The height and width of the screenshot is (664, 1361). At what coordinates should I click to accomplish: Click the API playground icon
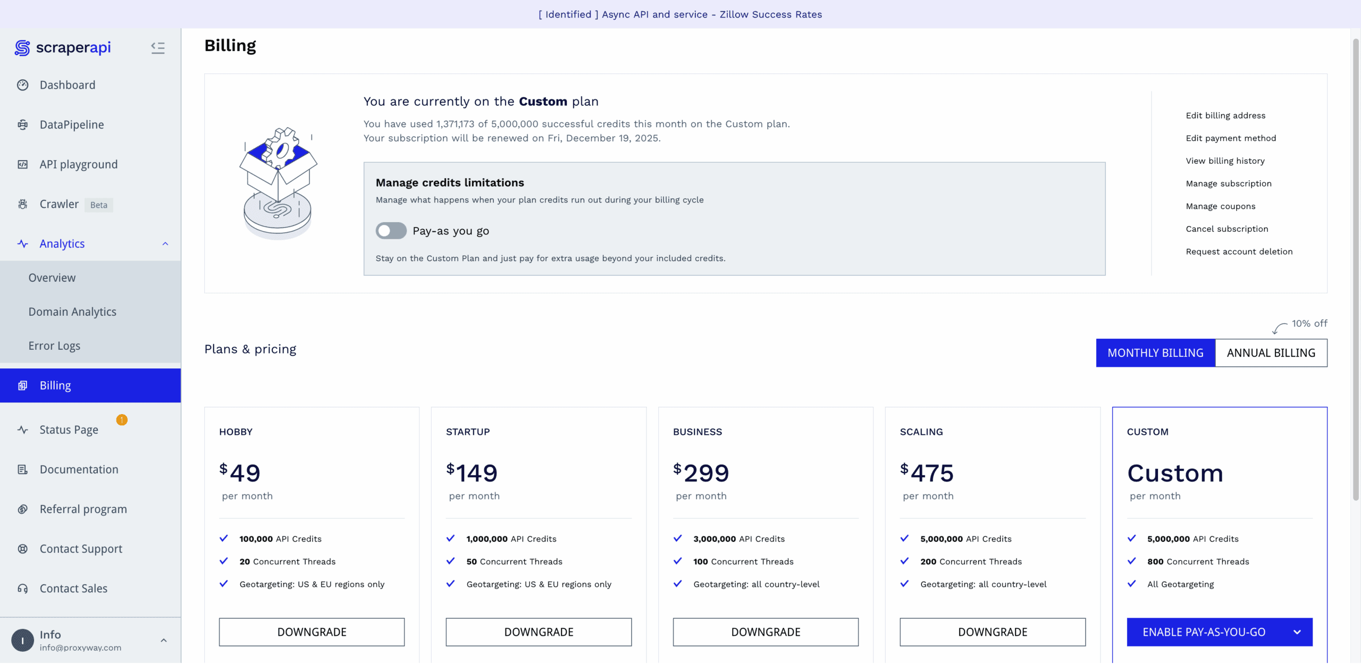(22, 164)
